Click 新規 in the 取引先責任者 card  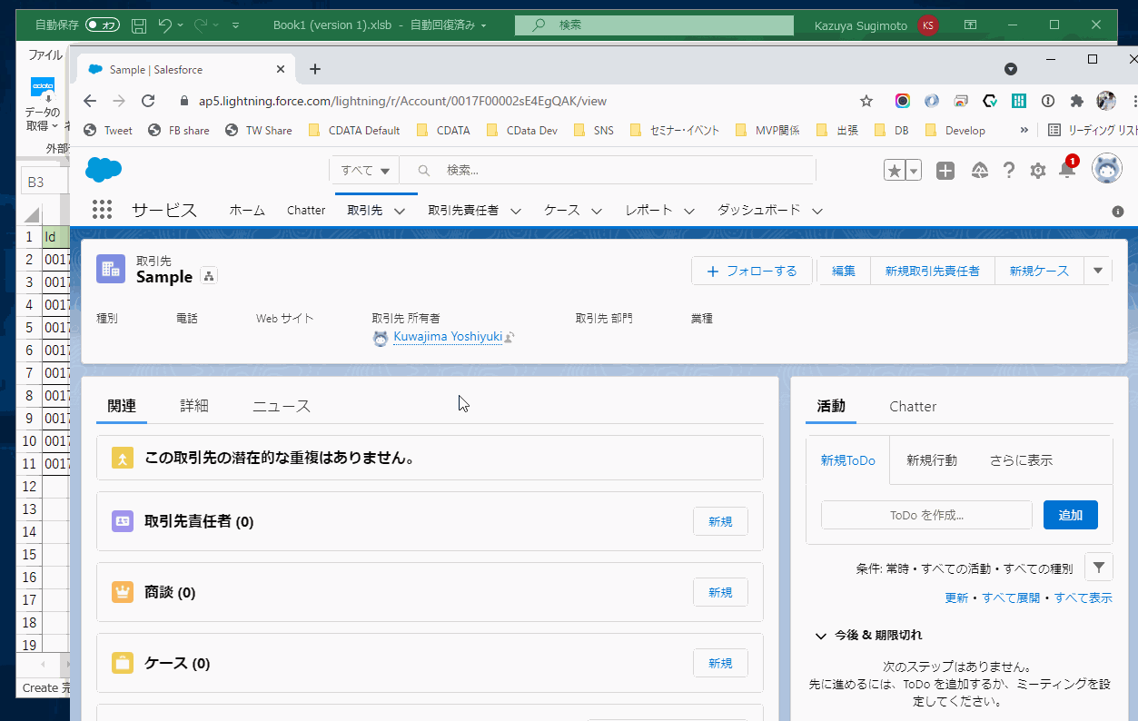tap(720, 521)
